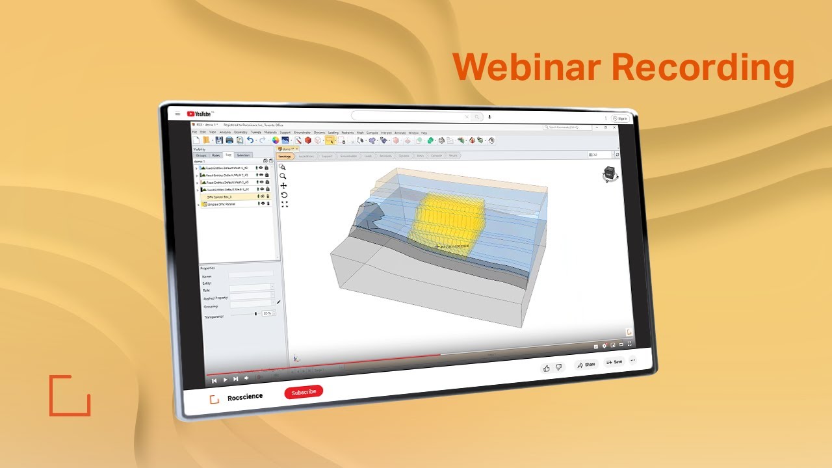Click the Undo arrow in RS3 toolbar
This screenshot has width=832, height=468.
point(250,140)
